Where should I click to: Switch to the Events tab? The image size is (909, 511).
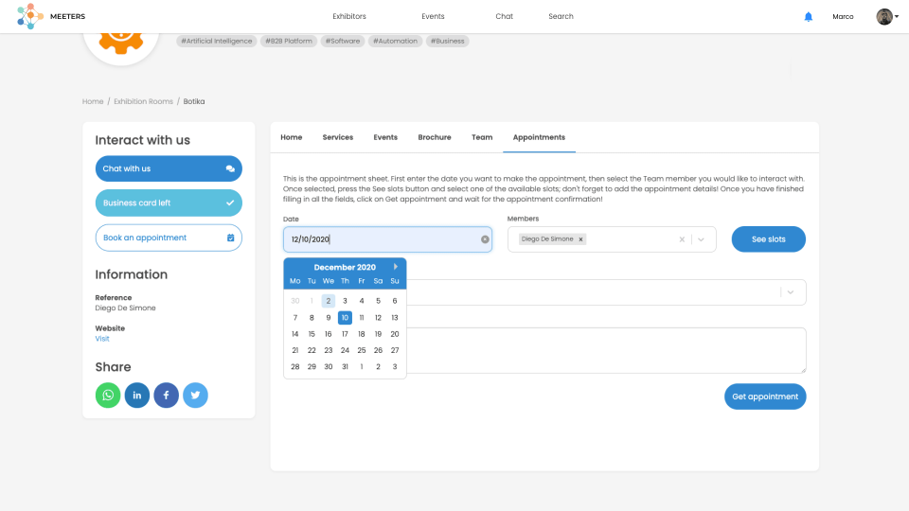click(385, 137)
